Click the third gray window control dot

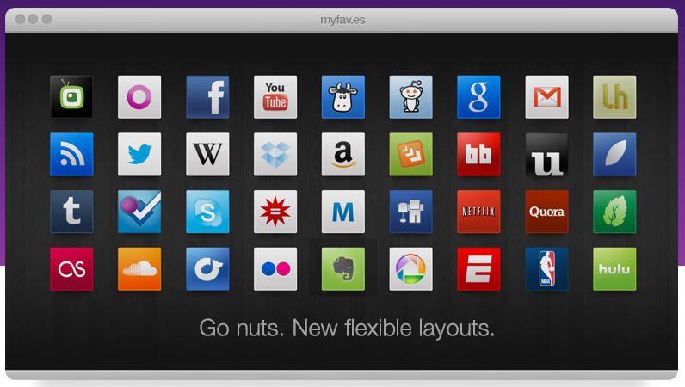[x=46, y=19]
